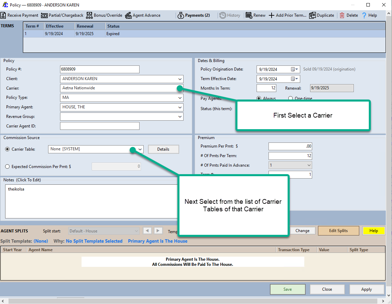Click the Agent Name column header
The image size is (392, 304).
151,249
